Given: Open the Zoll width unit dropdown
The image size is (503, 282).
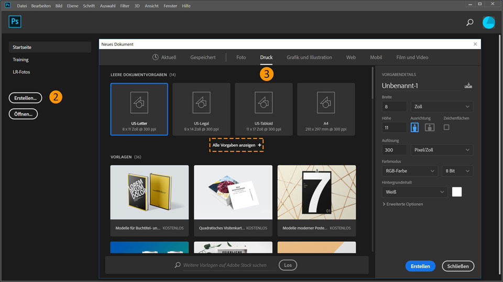Looking at the screenshot, I should coord(441,107).
